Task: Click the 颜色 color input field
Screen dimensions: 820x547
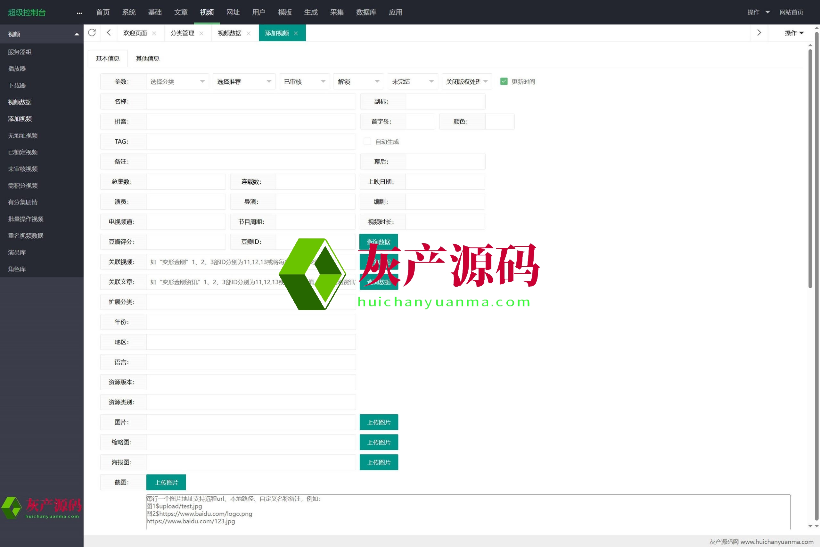Action: (500, 121)
